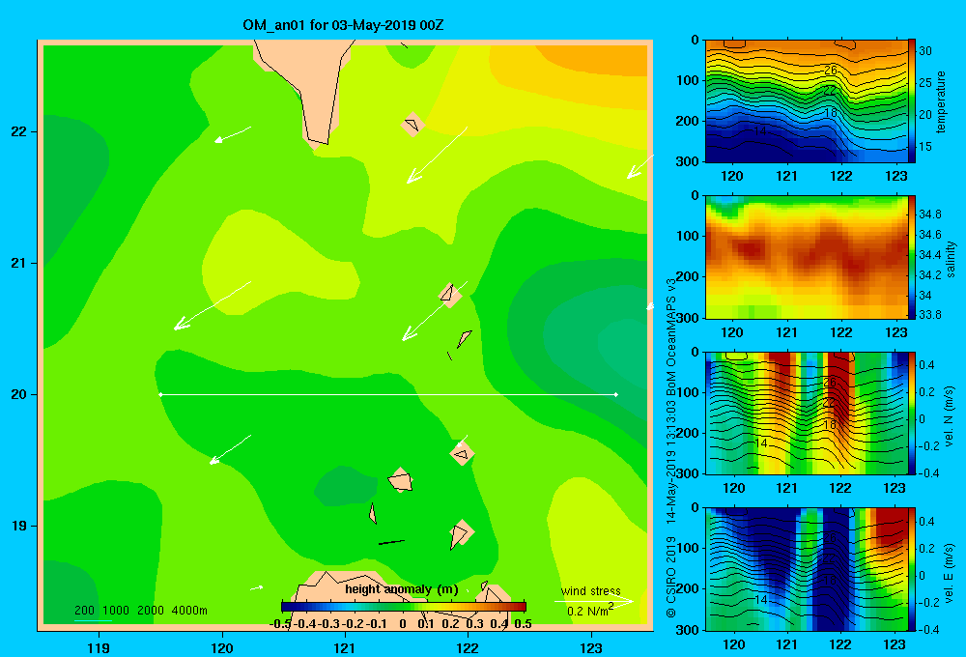This screenshot has height=657, width=966.
Task: Click longitude label 120 on the main map axis
Action: click(222, 647)
